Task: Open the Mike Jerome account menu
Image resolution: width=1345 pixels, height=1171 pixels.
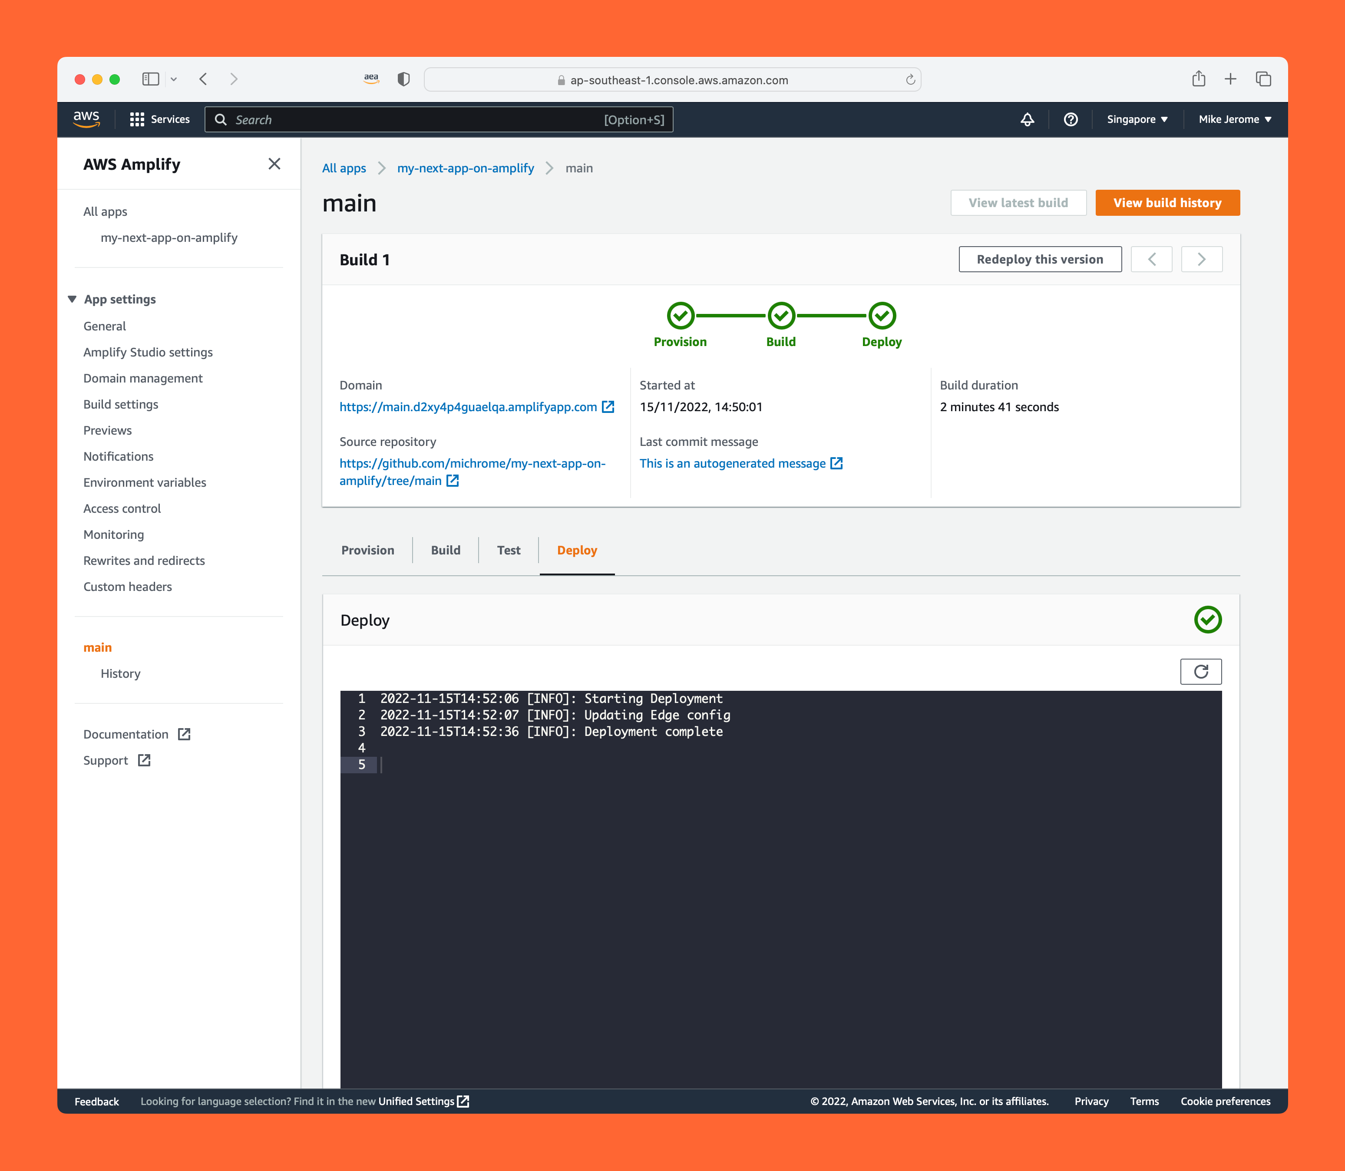Action: [x=1234, y=119]
